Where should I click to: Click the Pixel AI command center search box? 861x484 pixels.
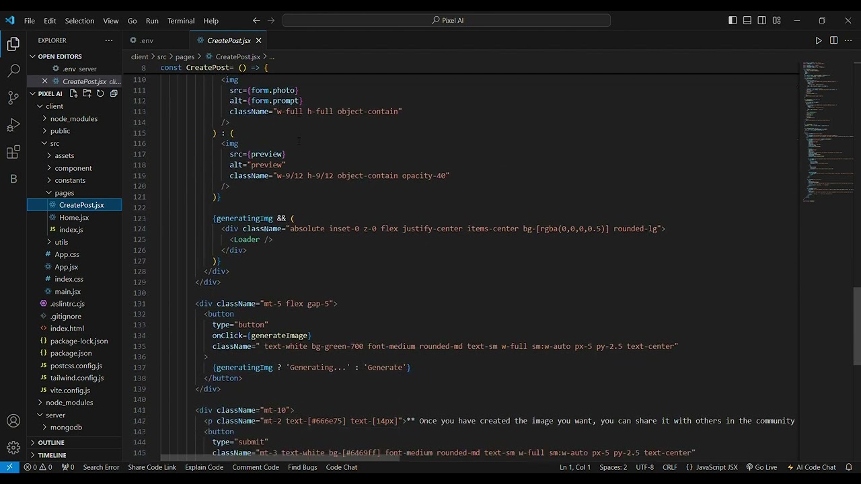point(447,21)
